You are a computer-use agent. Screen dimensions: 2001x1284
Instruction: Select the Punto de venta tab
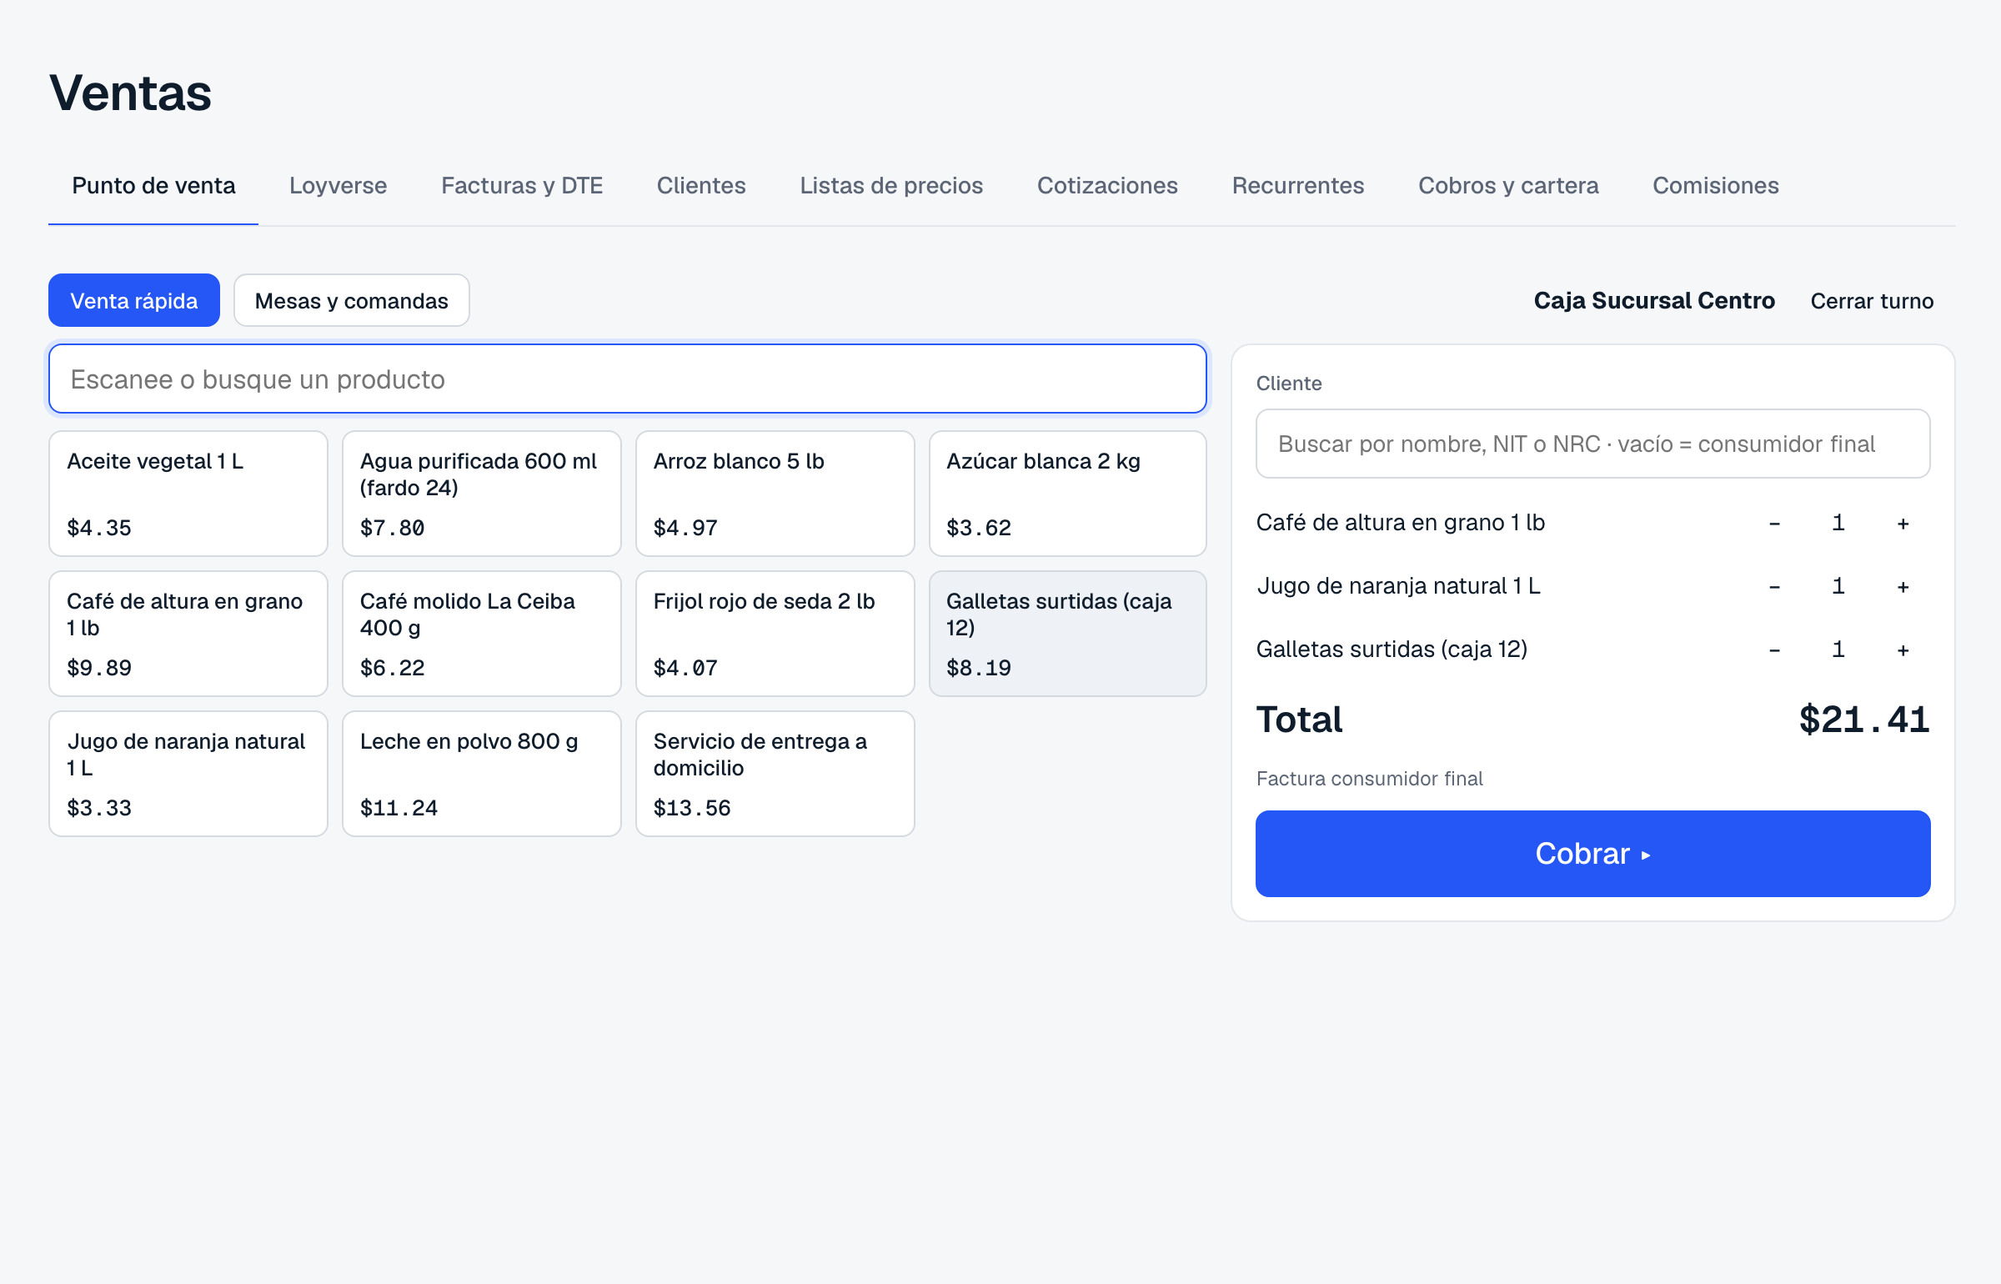[153, 185]
